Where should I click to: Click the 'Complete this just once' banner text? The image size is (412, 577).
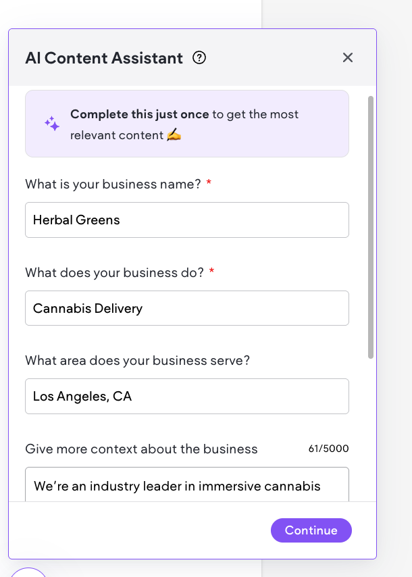140,114
